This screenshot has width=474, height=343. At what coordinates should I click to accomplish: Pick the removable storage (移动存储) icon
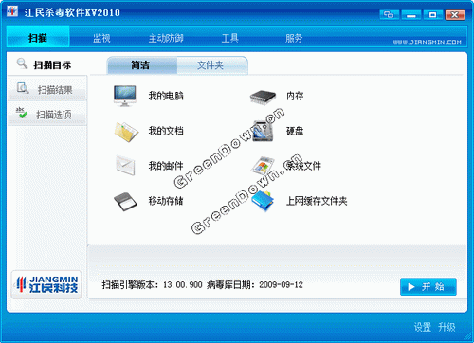[125, 202]
